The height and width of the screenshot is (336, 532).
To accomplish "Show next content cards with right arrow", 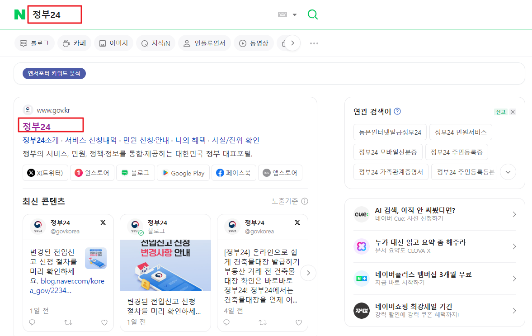I will (308, 273).
